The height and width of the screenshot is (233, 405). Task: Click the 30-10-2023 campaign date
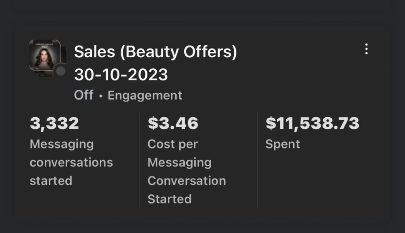pos(121,74)
